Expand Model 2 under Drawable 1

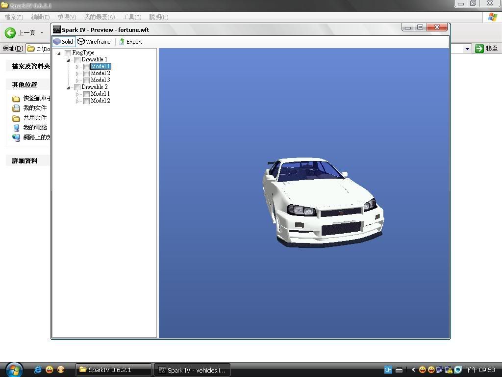(77, 74)
